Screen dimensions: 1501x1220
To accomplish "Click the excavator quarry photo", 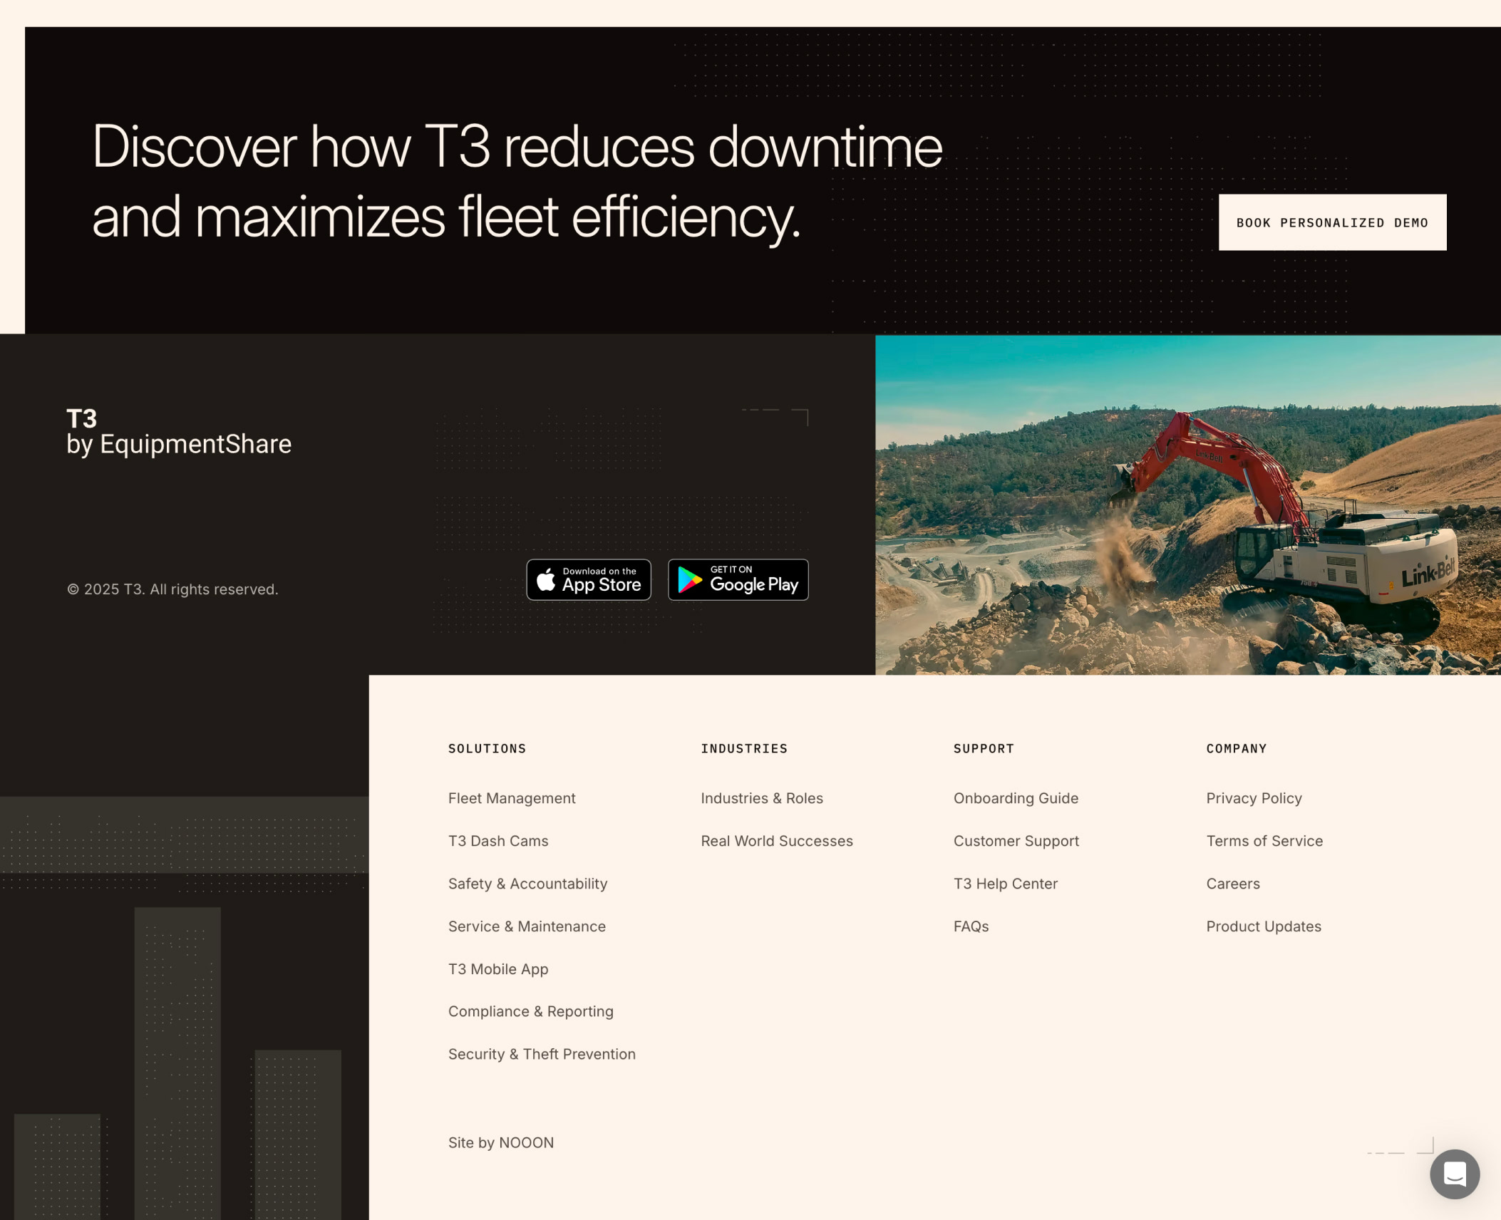I will pyautogui.click(x=1187, y=505).
